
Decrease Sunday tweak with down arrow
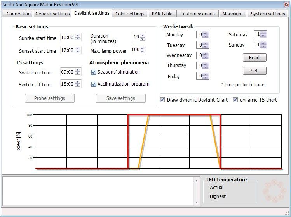[263, 46]
